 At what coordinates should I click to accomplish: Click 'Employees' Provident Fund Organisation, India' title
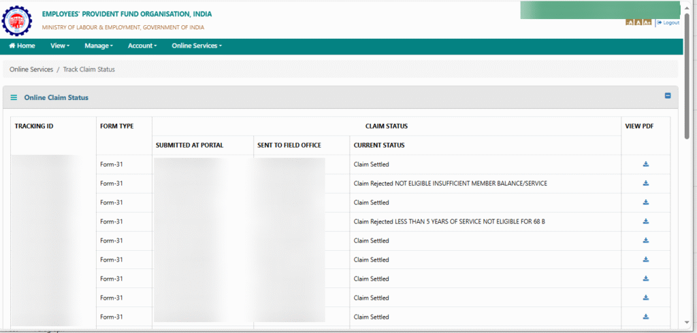[x=127, y=14]
